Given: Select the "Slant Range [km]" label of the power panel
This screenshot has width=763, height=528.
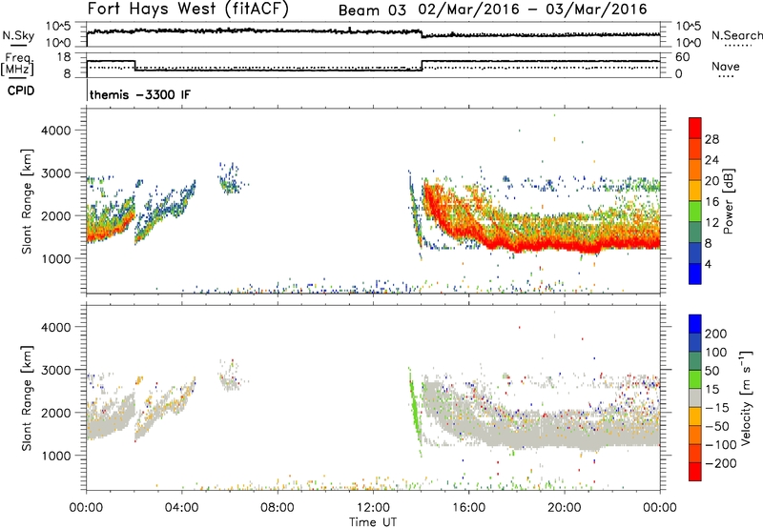Looking at the screenshot, I should 27,201.
